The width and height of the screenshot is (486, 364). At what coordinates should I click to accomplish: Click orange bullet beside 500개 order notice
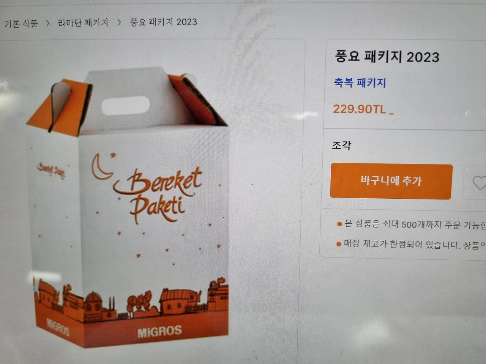tap(339, 224)
